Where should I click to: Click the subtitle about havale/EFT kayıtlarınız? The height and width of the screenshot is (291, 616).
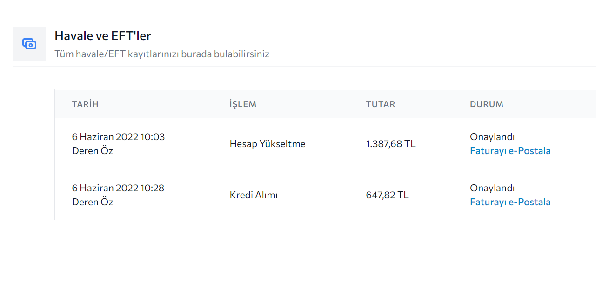[162, 54]
